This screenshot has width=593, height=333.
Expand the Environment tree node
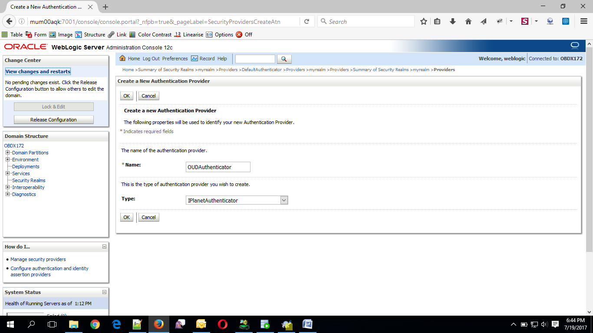pos(7,160)
